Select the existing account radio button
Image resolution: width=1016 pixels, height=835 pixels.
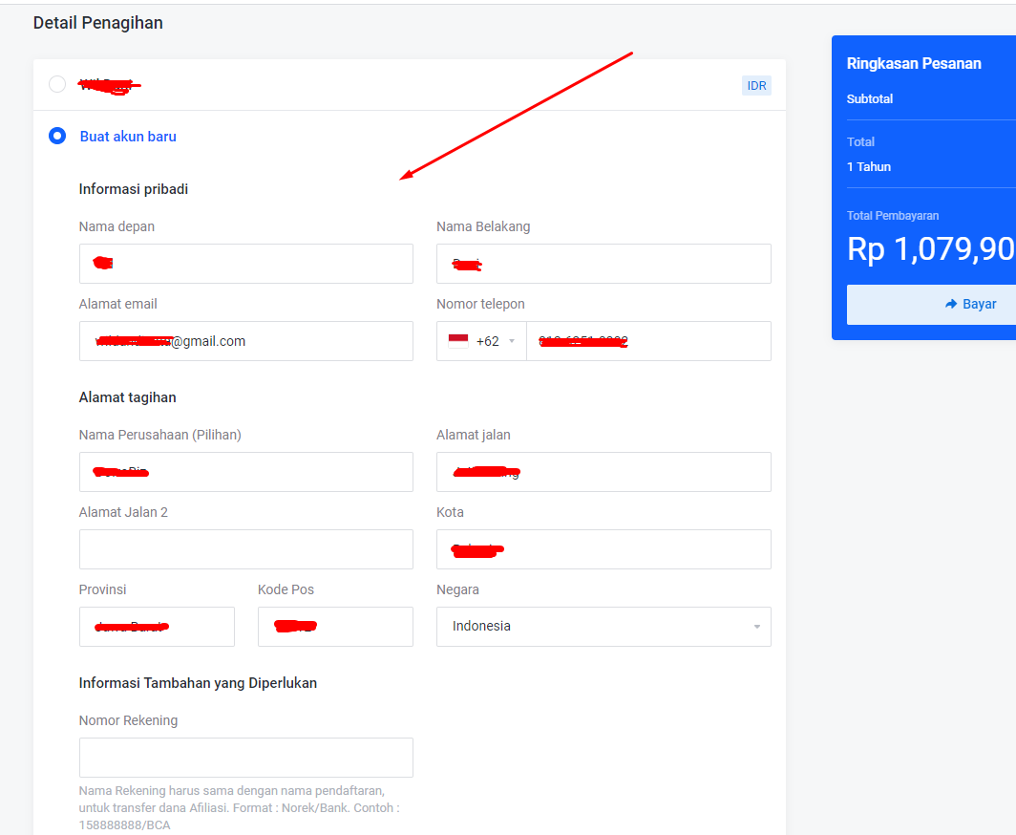pyautogui.click(x=57, y=84)
